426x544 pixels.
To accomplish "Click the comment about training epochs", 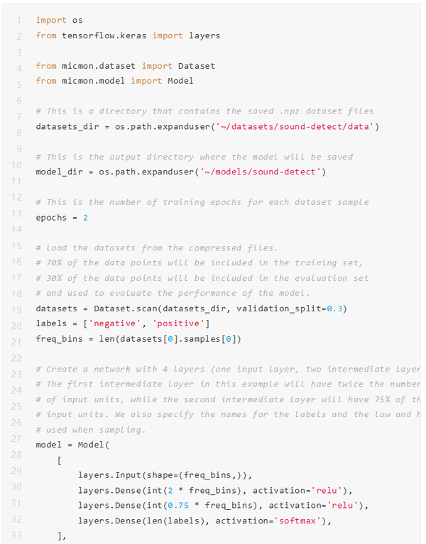I will 202,202.
